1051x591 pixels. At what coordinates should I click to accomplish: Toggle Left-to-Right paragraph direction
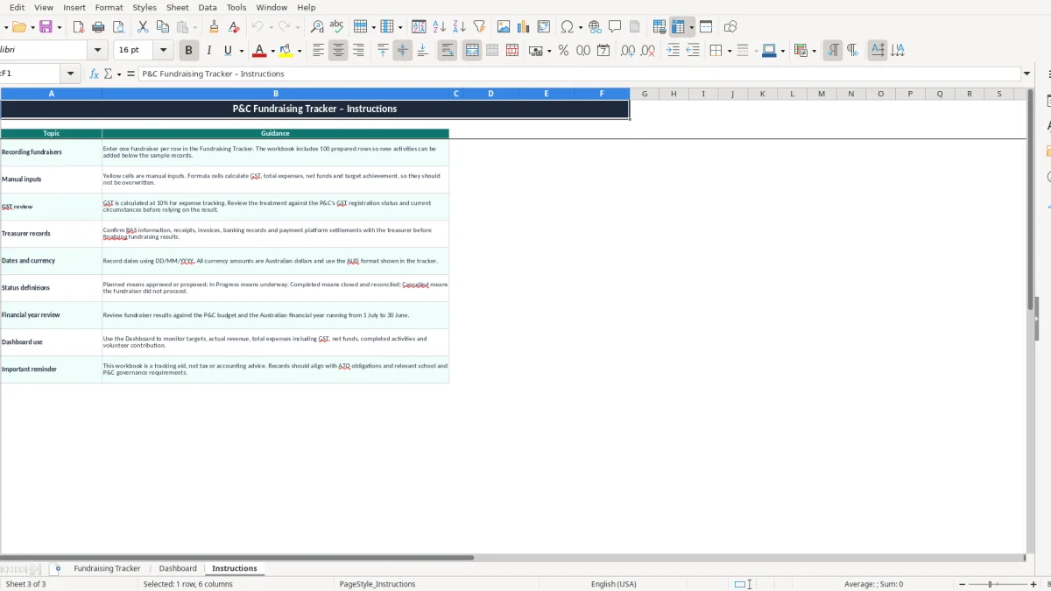coord(832,51)
